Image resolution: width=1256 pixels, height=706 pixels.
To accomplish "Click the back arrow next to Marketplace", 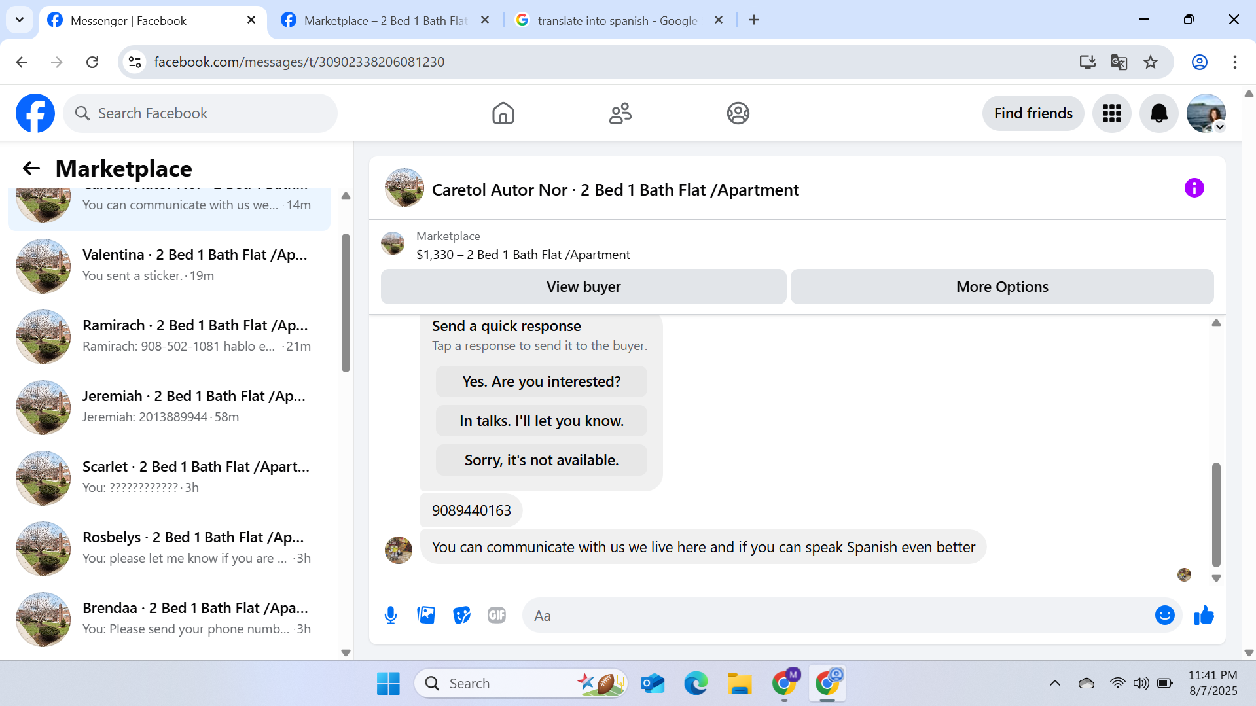I will point(31,168).
